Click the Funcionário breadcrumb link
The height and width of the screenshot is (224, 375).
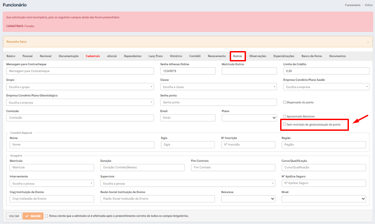click(352, 5)
